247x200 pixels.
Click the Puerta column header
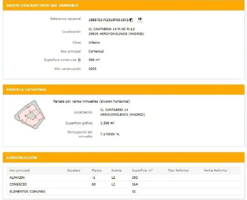[116, 171]
